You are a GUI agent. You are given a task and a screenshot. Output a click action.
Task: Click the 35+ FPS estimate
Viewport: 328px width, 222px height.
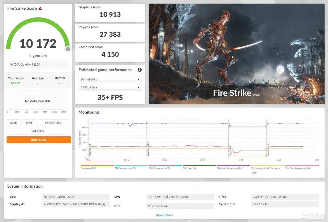click(x=110, y=97)
